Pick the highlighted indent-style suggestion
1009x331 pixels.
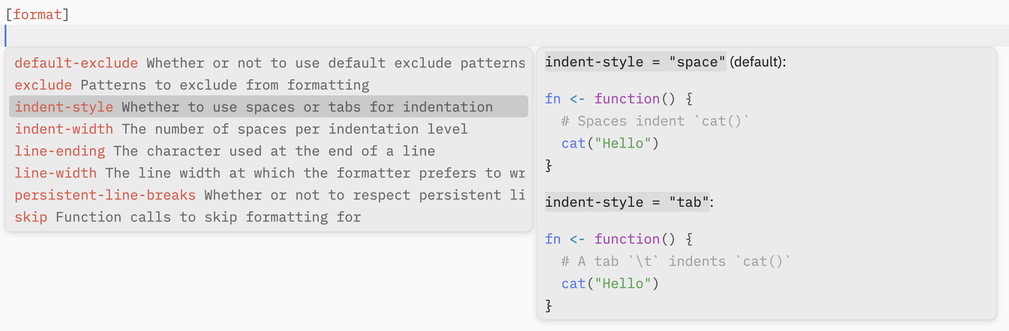[x=64, y=107]
